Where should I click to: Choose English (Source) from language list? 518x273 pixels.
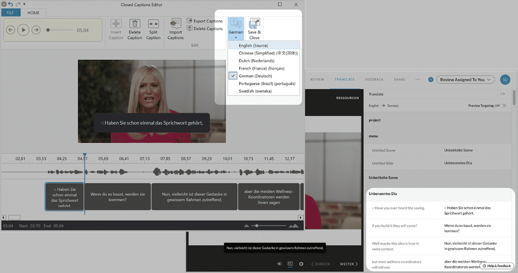click(x=253, y=46)
